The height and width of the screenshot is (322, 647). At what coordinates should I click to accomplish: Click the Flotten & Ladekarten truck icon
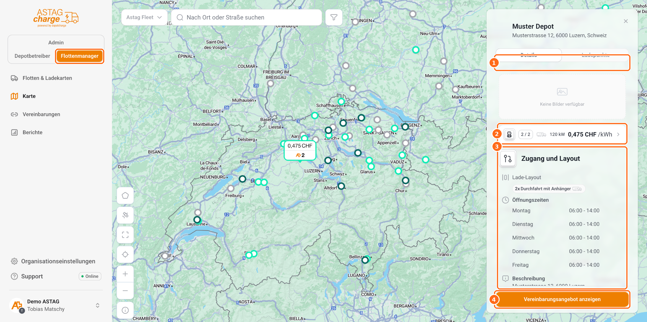coord(14,78)
